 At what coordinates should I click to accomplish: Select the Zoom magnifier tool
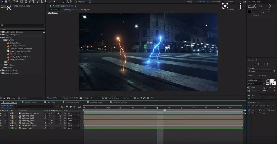(10, 1)
